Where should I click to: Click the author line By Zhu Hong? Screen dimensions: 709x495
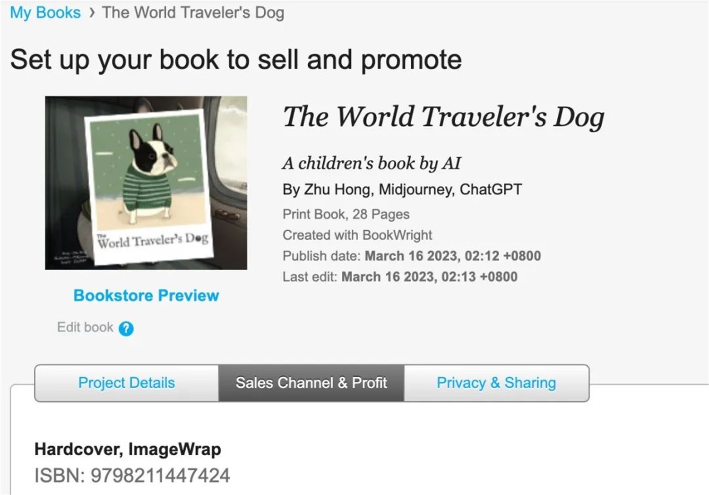click(402, 190)
